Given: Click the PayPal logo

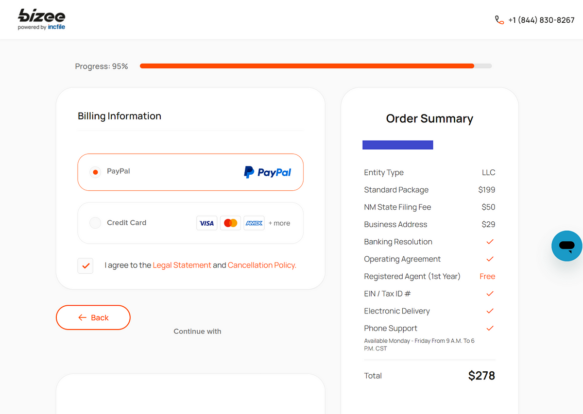Looking at the screenshot, I should pyautogui.click(x=267, y=172).
